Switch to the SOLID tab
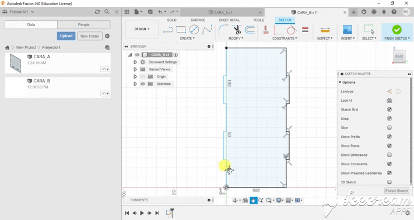414x220 pixels. (x=172, y=20)
